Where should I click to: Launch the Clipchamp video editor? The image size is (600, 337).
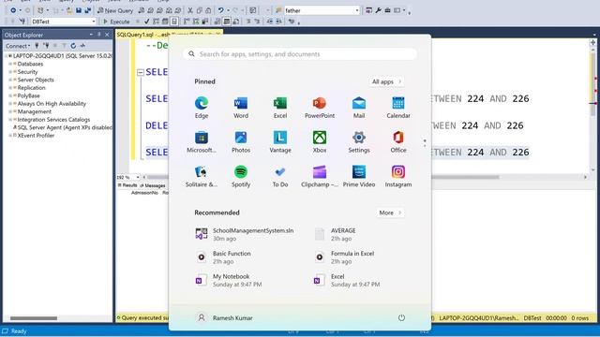pos(320,176)
